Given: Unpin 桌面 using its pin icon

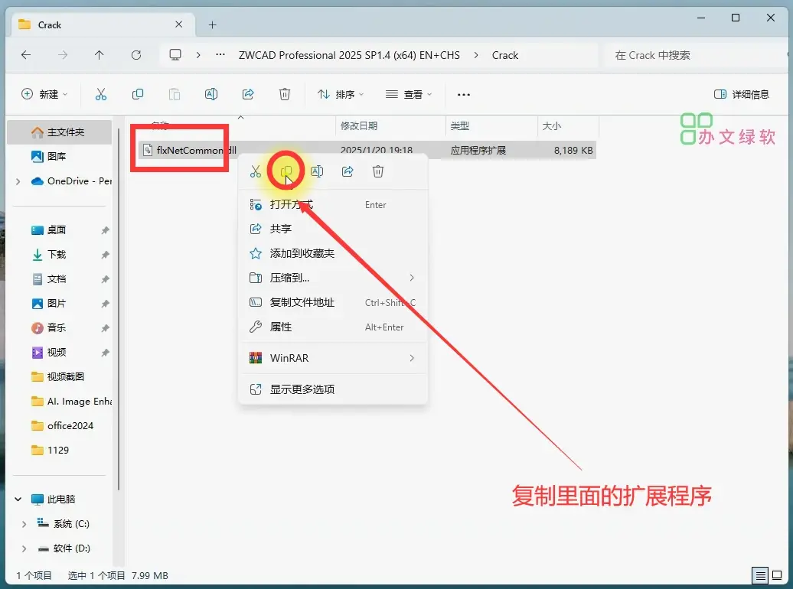Looking at the screenshot, I should coord(105,230).
